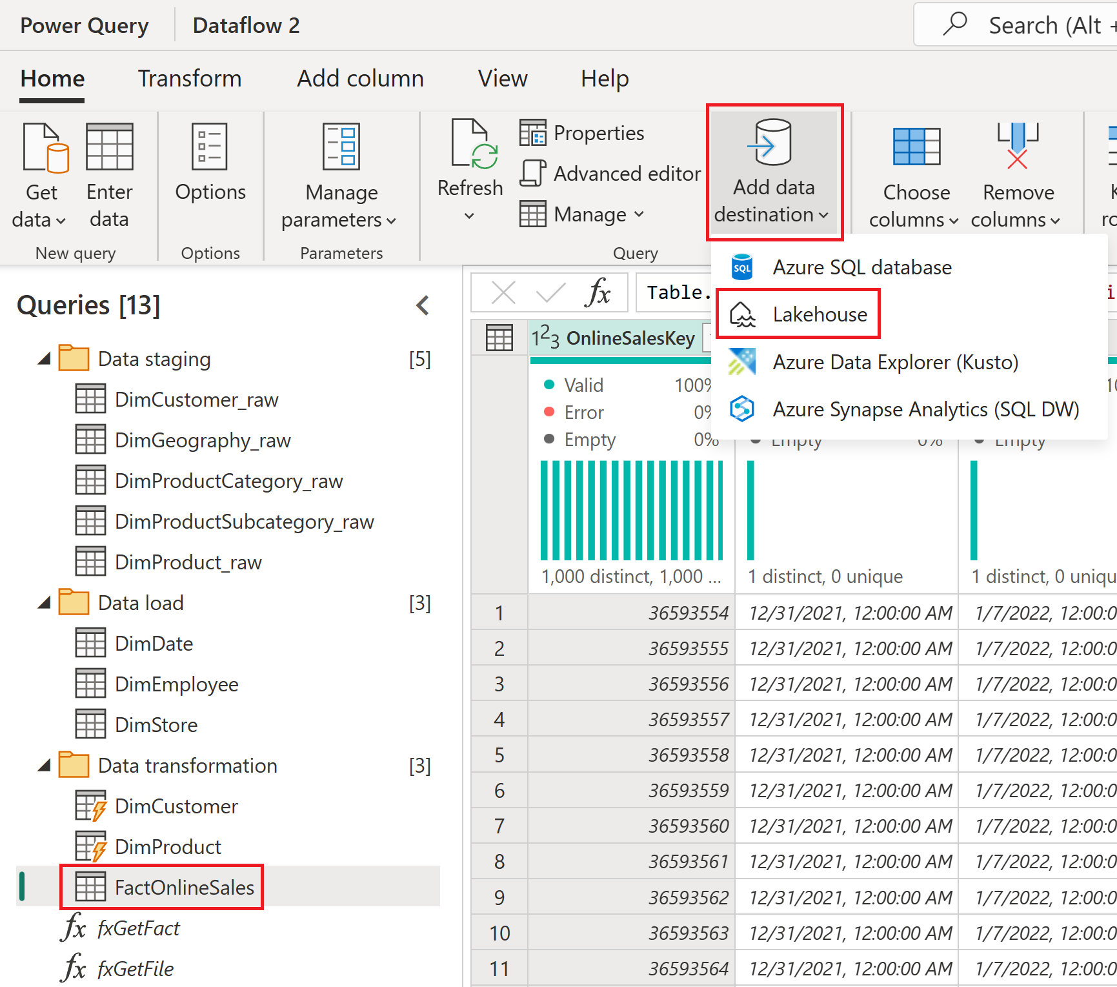Select Azure Data Explorer (Kusto) destination
The height and width of the screenshot is (987, 1117).
909,362
